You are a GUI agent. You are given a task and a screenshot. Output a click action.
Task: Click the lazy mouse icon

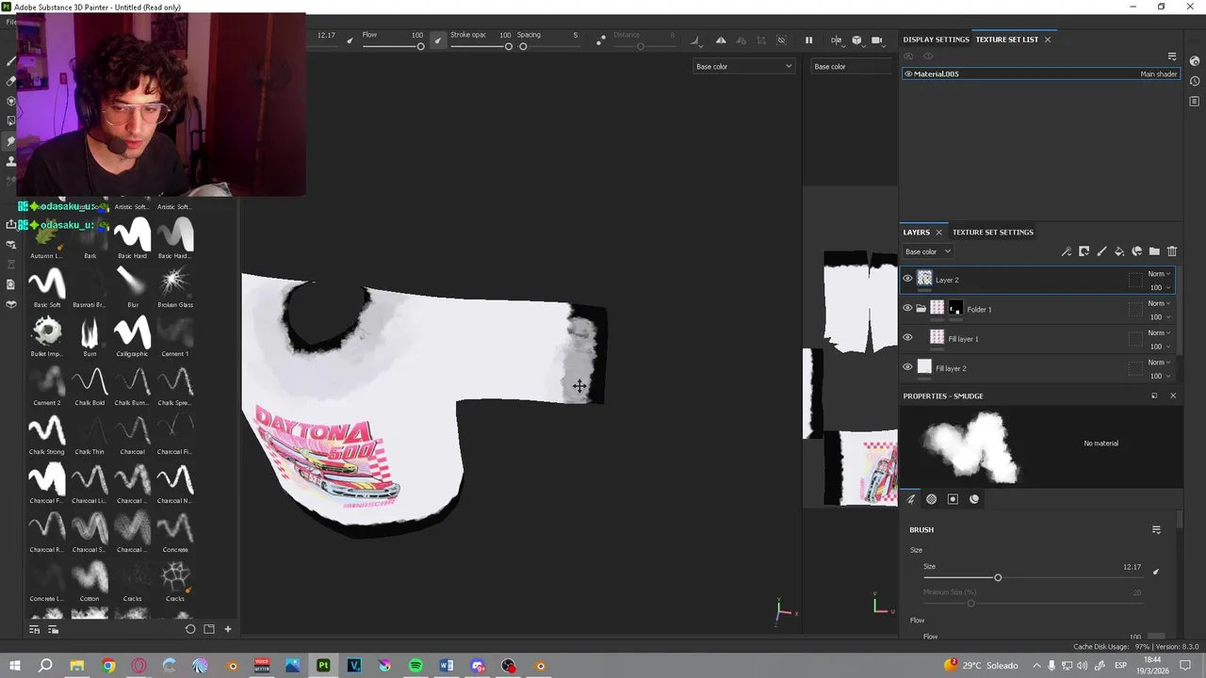(x=601, y=40)
